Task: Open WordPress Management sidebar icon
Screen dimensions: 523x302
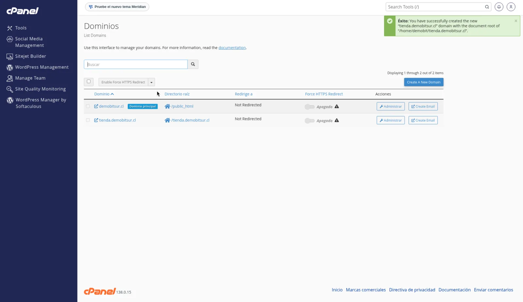Action: pyautogui.click(x=9, y=67)
